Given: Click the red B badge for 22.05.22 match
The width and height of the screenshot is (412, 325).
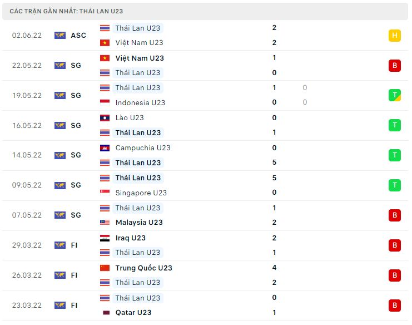Looking at the screenshot, I should pos(394,66).
